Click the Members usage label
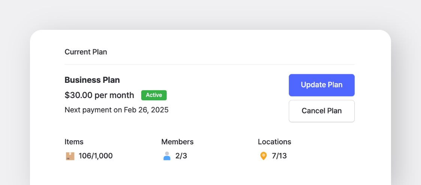The image size is (421, 185). pyautogui.click(x=177, y=142)
